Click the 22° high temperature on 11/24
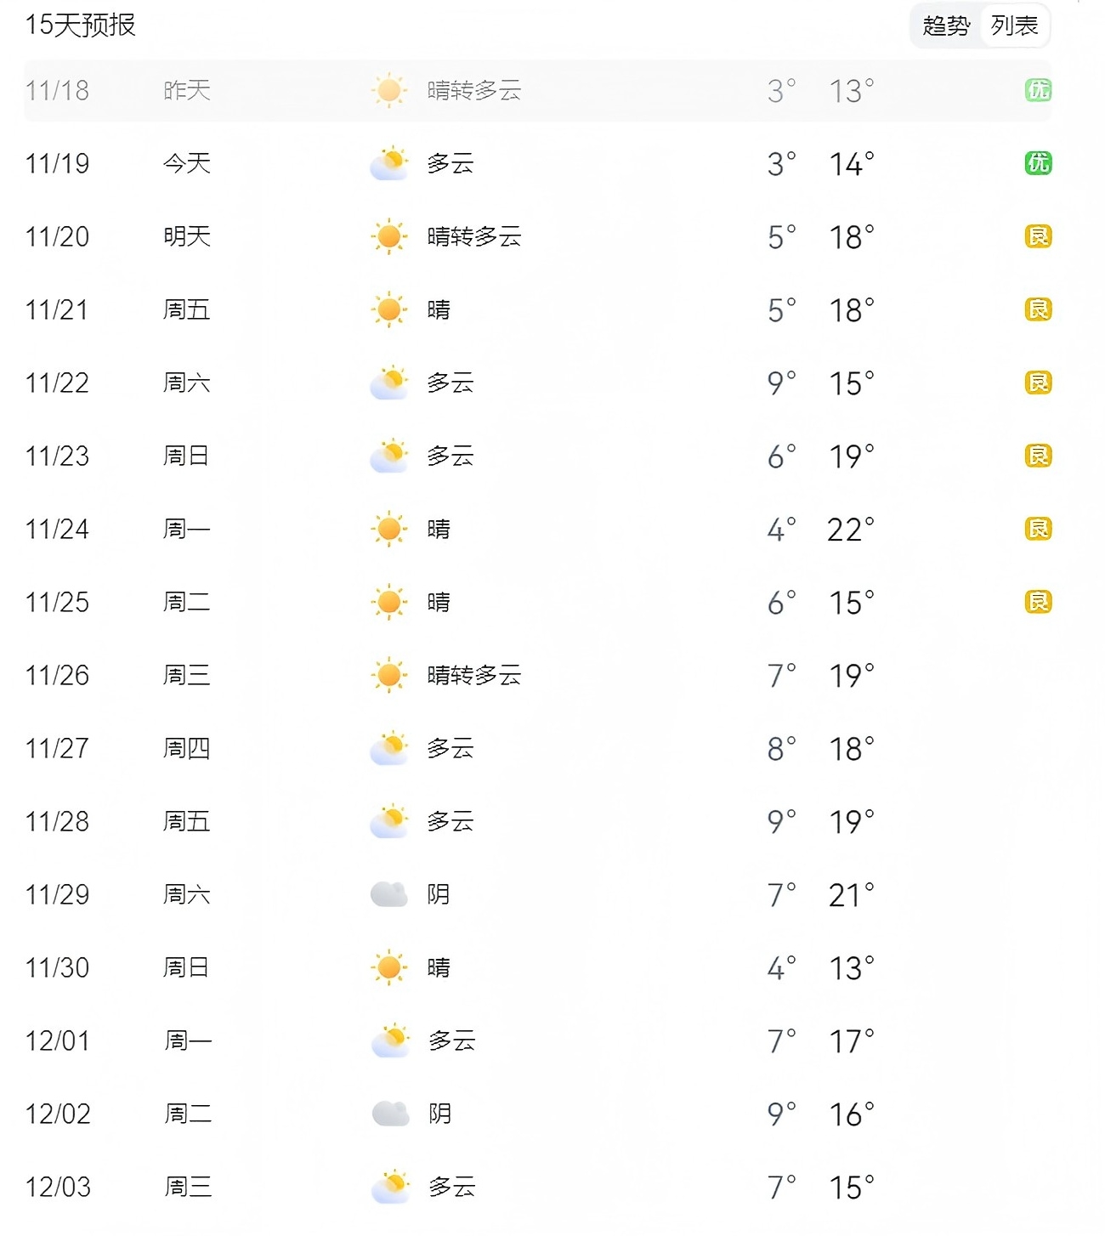 (x=850, y=530)
